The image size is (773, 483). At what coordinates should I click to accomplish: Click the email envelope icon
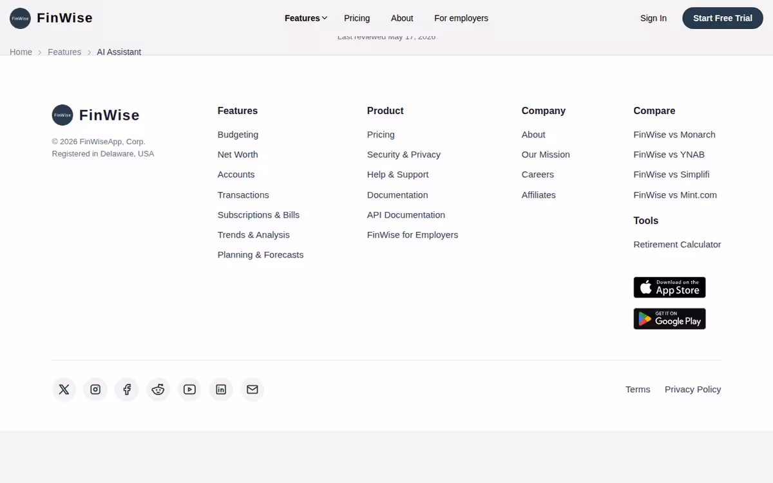point(253,390)
